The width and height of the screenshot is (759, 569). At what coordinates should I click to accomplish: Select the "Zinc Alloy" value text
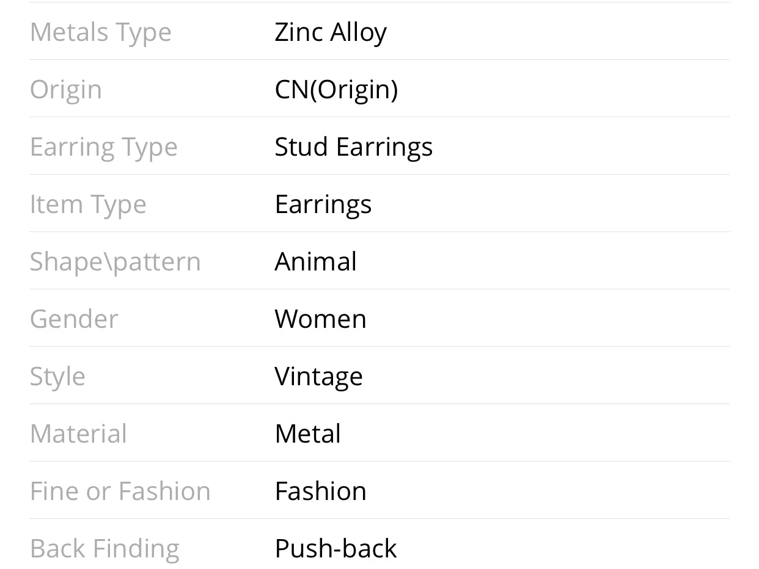pyautogui.click(x=330, y=32)
